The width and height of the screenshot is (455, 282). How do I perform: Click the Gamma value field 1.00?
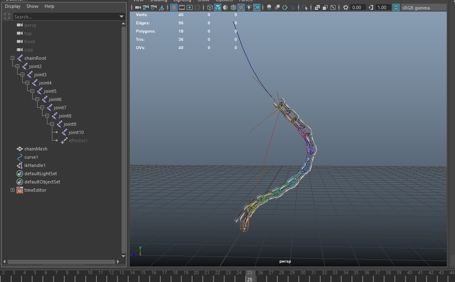tap(383, 7)
